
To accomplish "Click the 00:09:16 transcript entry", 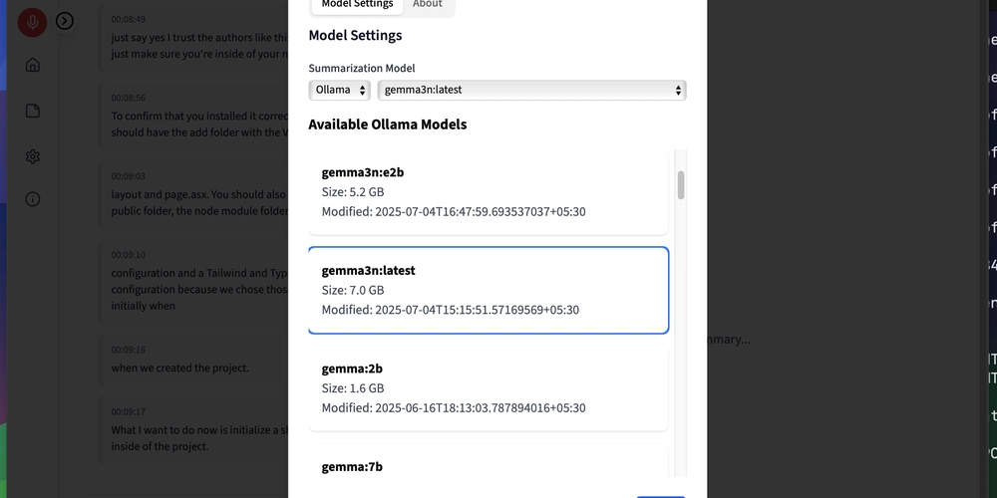I will [x=195, y=360].
